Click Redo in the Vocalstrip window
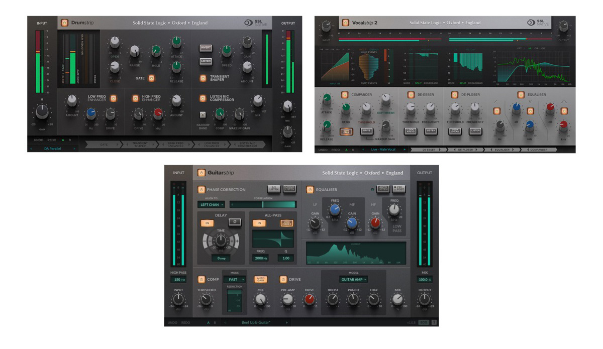 (x=336, y=150)
